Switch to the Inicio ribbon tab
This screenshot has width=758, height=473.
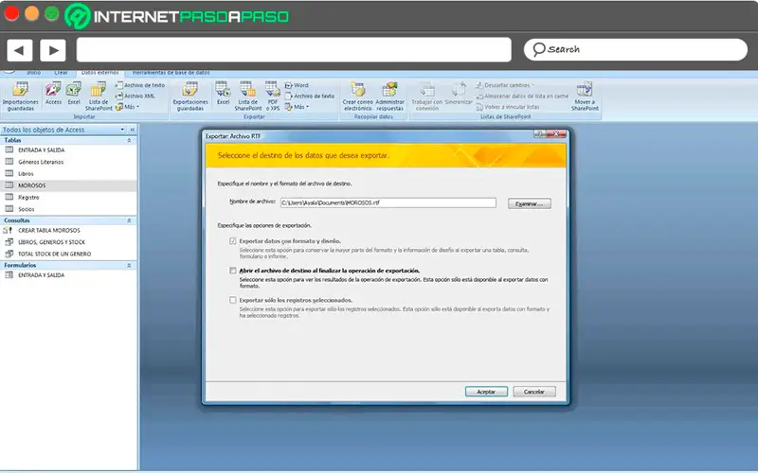pos(33,73)
